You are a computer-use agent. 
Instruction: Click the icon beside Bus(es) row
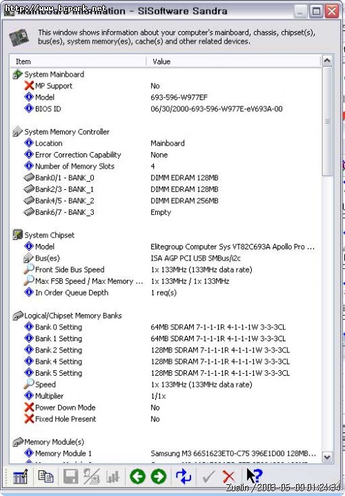click(29, 258)
